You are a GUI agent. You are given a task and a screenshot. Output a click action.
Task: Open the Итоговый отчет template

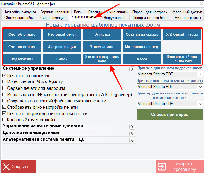62,34
